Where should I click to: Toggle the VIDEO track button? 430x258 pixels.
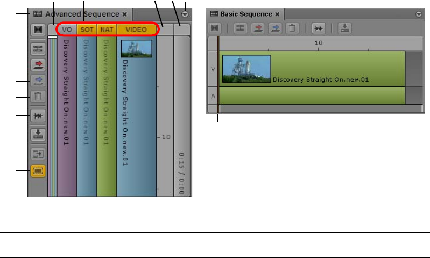click(136, 30)
